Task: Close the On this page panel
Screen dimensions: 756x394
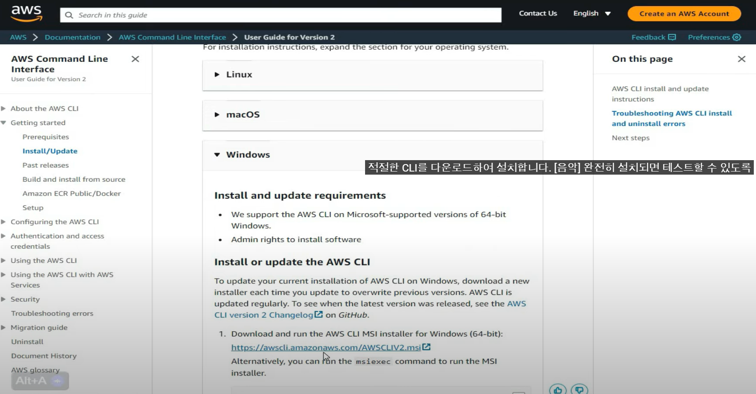Action: (x=742, y=59)
